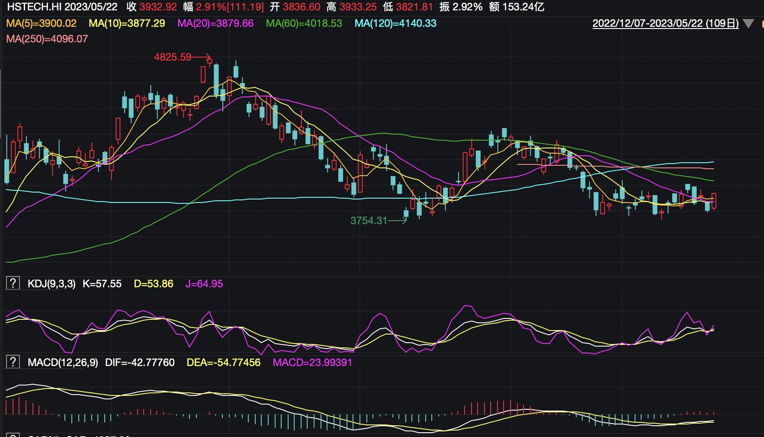Select the MA(250)=4096.07 moving average label
Viewport: 764px width, 437px height.
point(47,39)
